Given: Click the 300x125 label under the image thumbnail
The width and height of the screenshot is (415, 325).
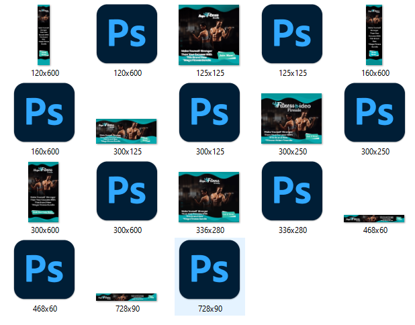Looking at the screenshot, I should pyautogui.click(x=128, y=152).
